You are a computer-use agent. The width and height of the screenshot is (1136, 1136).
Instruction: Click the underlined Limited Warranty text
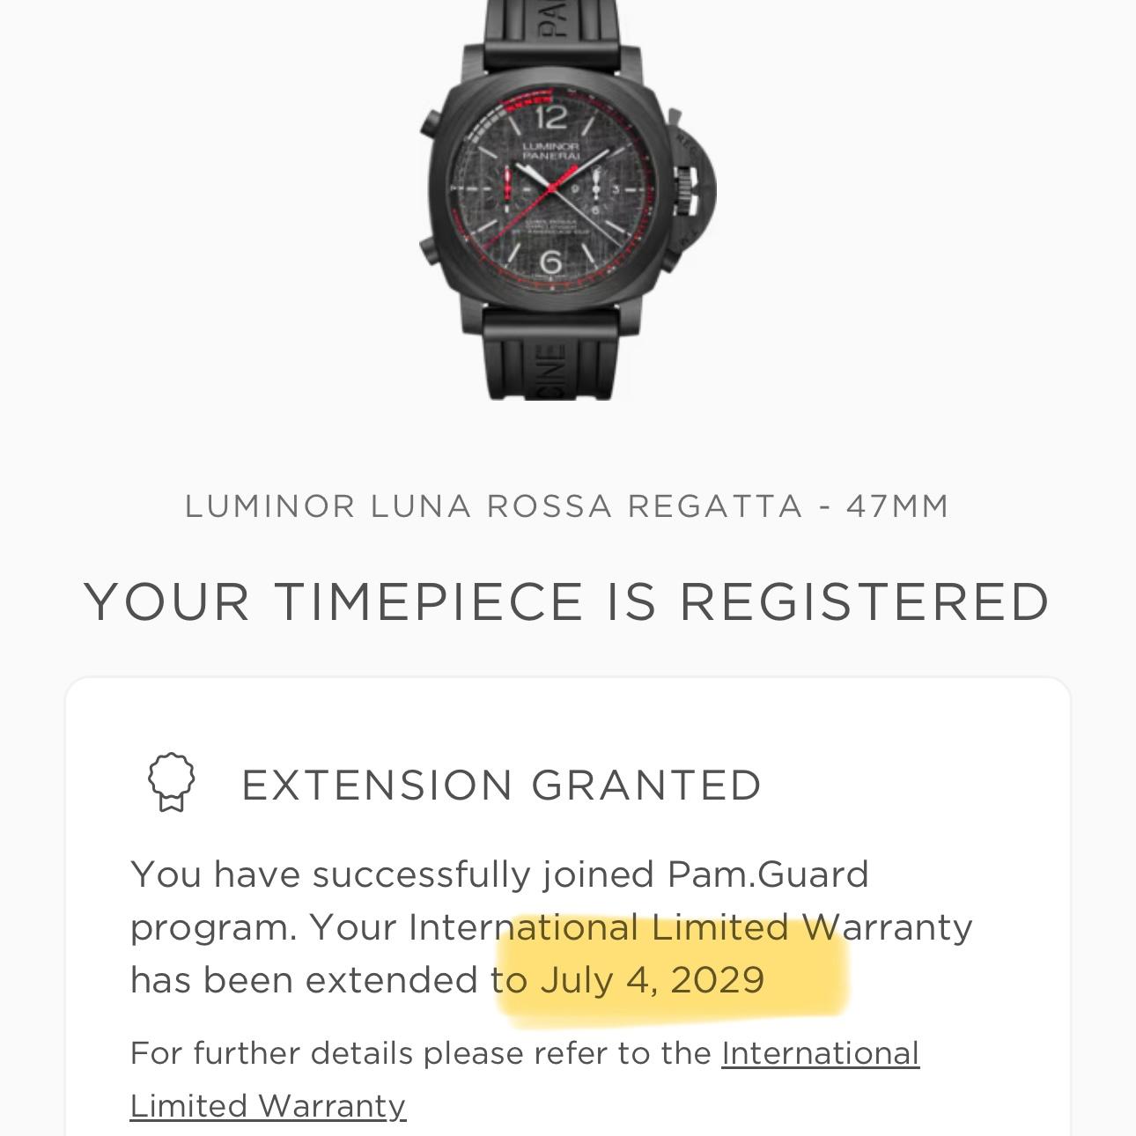coord(267,1104)
